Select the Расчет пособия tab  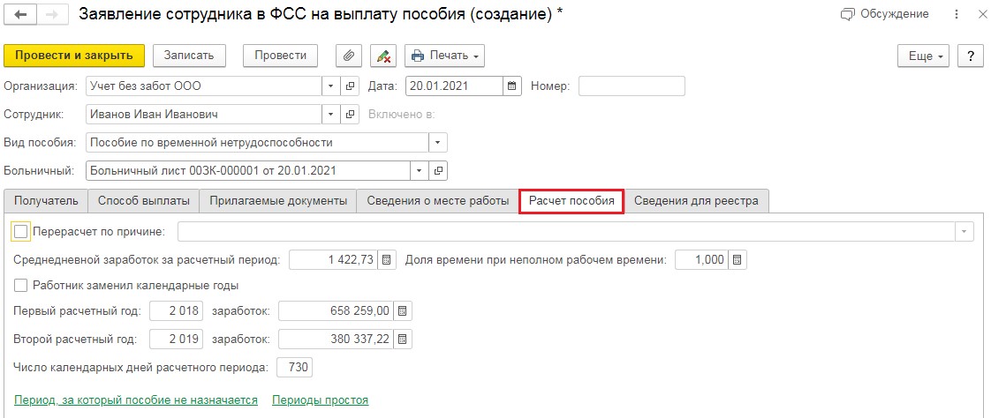(x=571, y=201)
